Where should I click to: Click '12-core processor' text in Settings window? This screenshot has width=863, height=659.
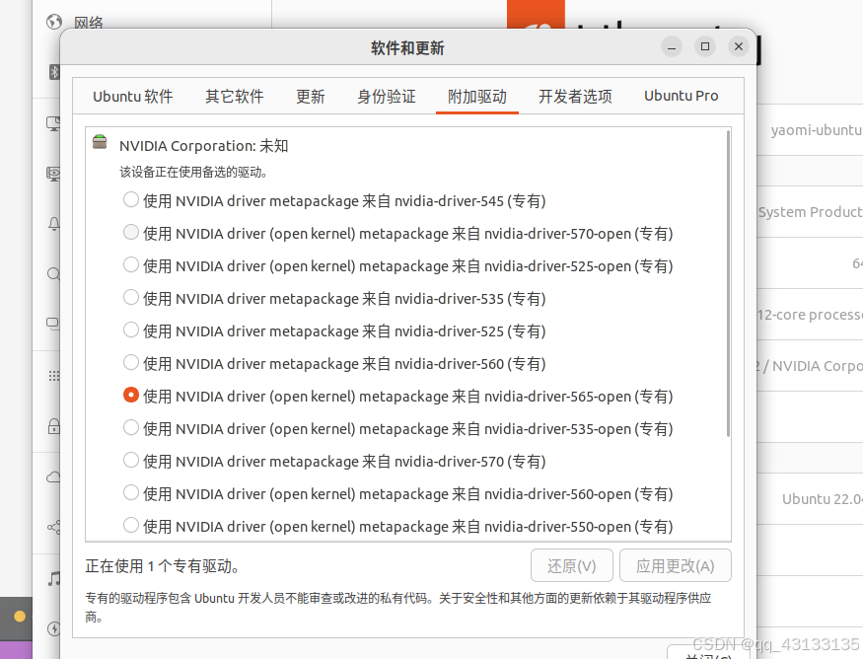click(x=810, y=315)
